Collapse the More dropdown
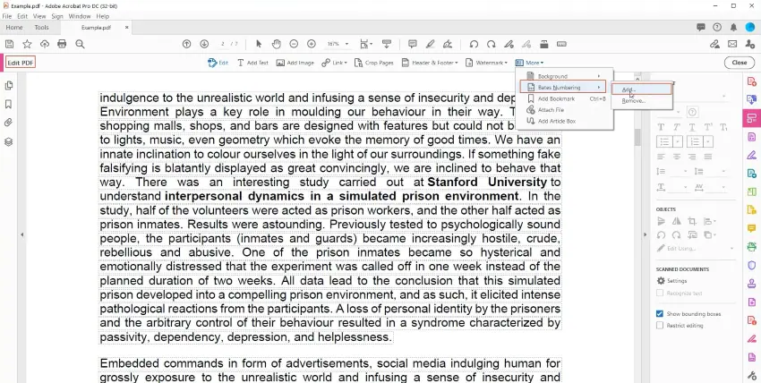This screenshot has width=761, height=383. pos(529,63)
